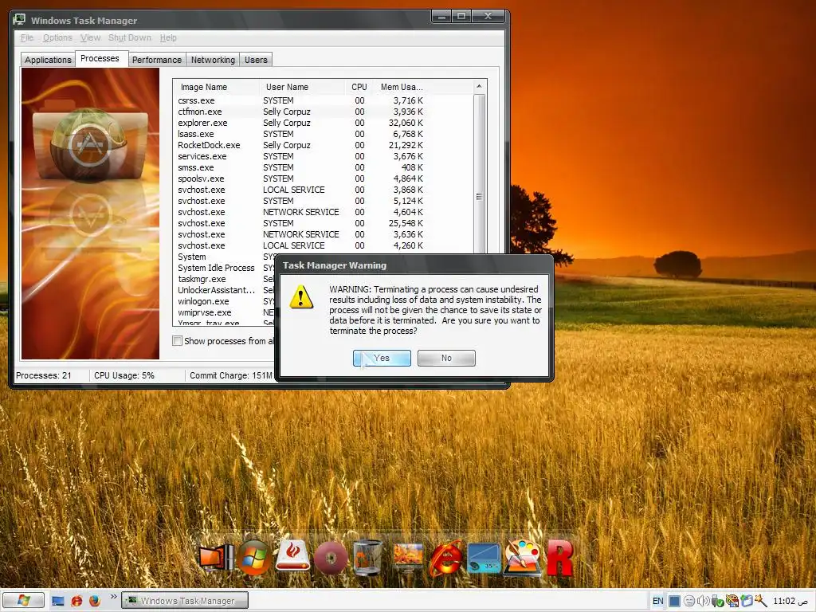Open the paint palette dock icon
This screenshot has height=612, width=816.
pyautogui.click(x=522, y=558)
